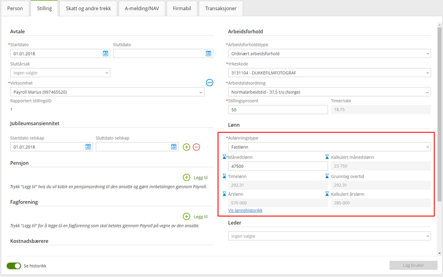Screen dimensions: 443x277
Task: Open the Vis lønnshistorikk link
Action: point(245,211)
